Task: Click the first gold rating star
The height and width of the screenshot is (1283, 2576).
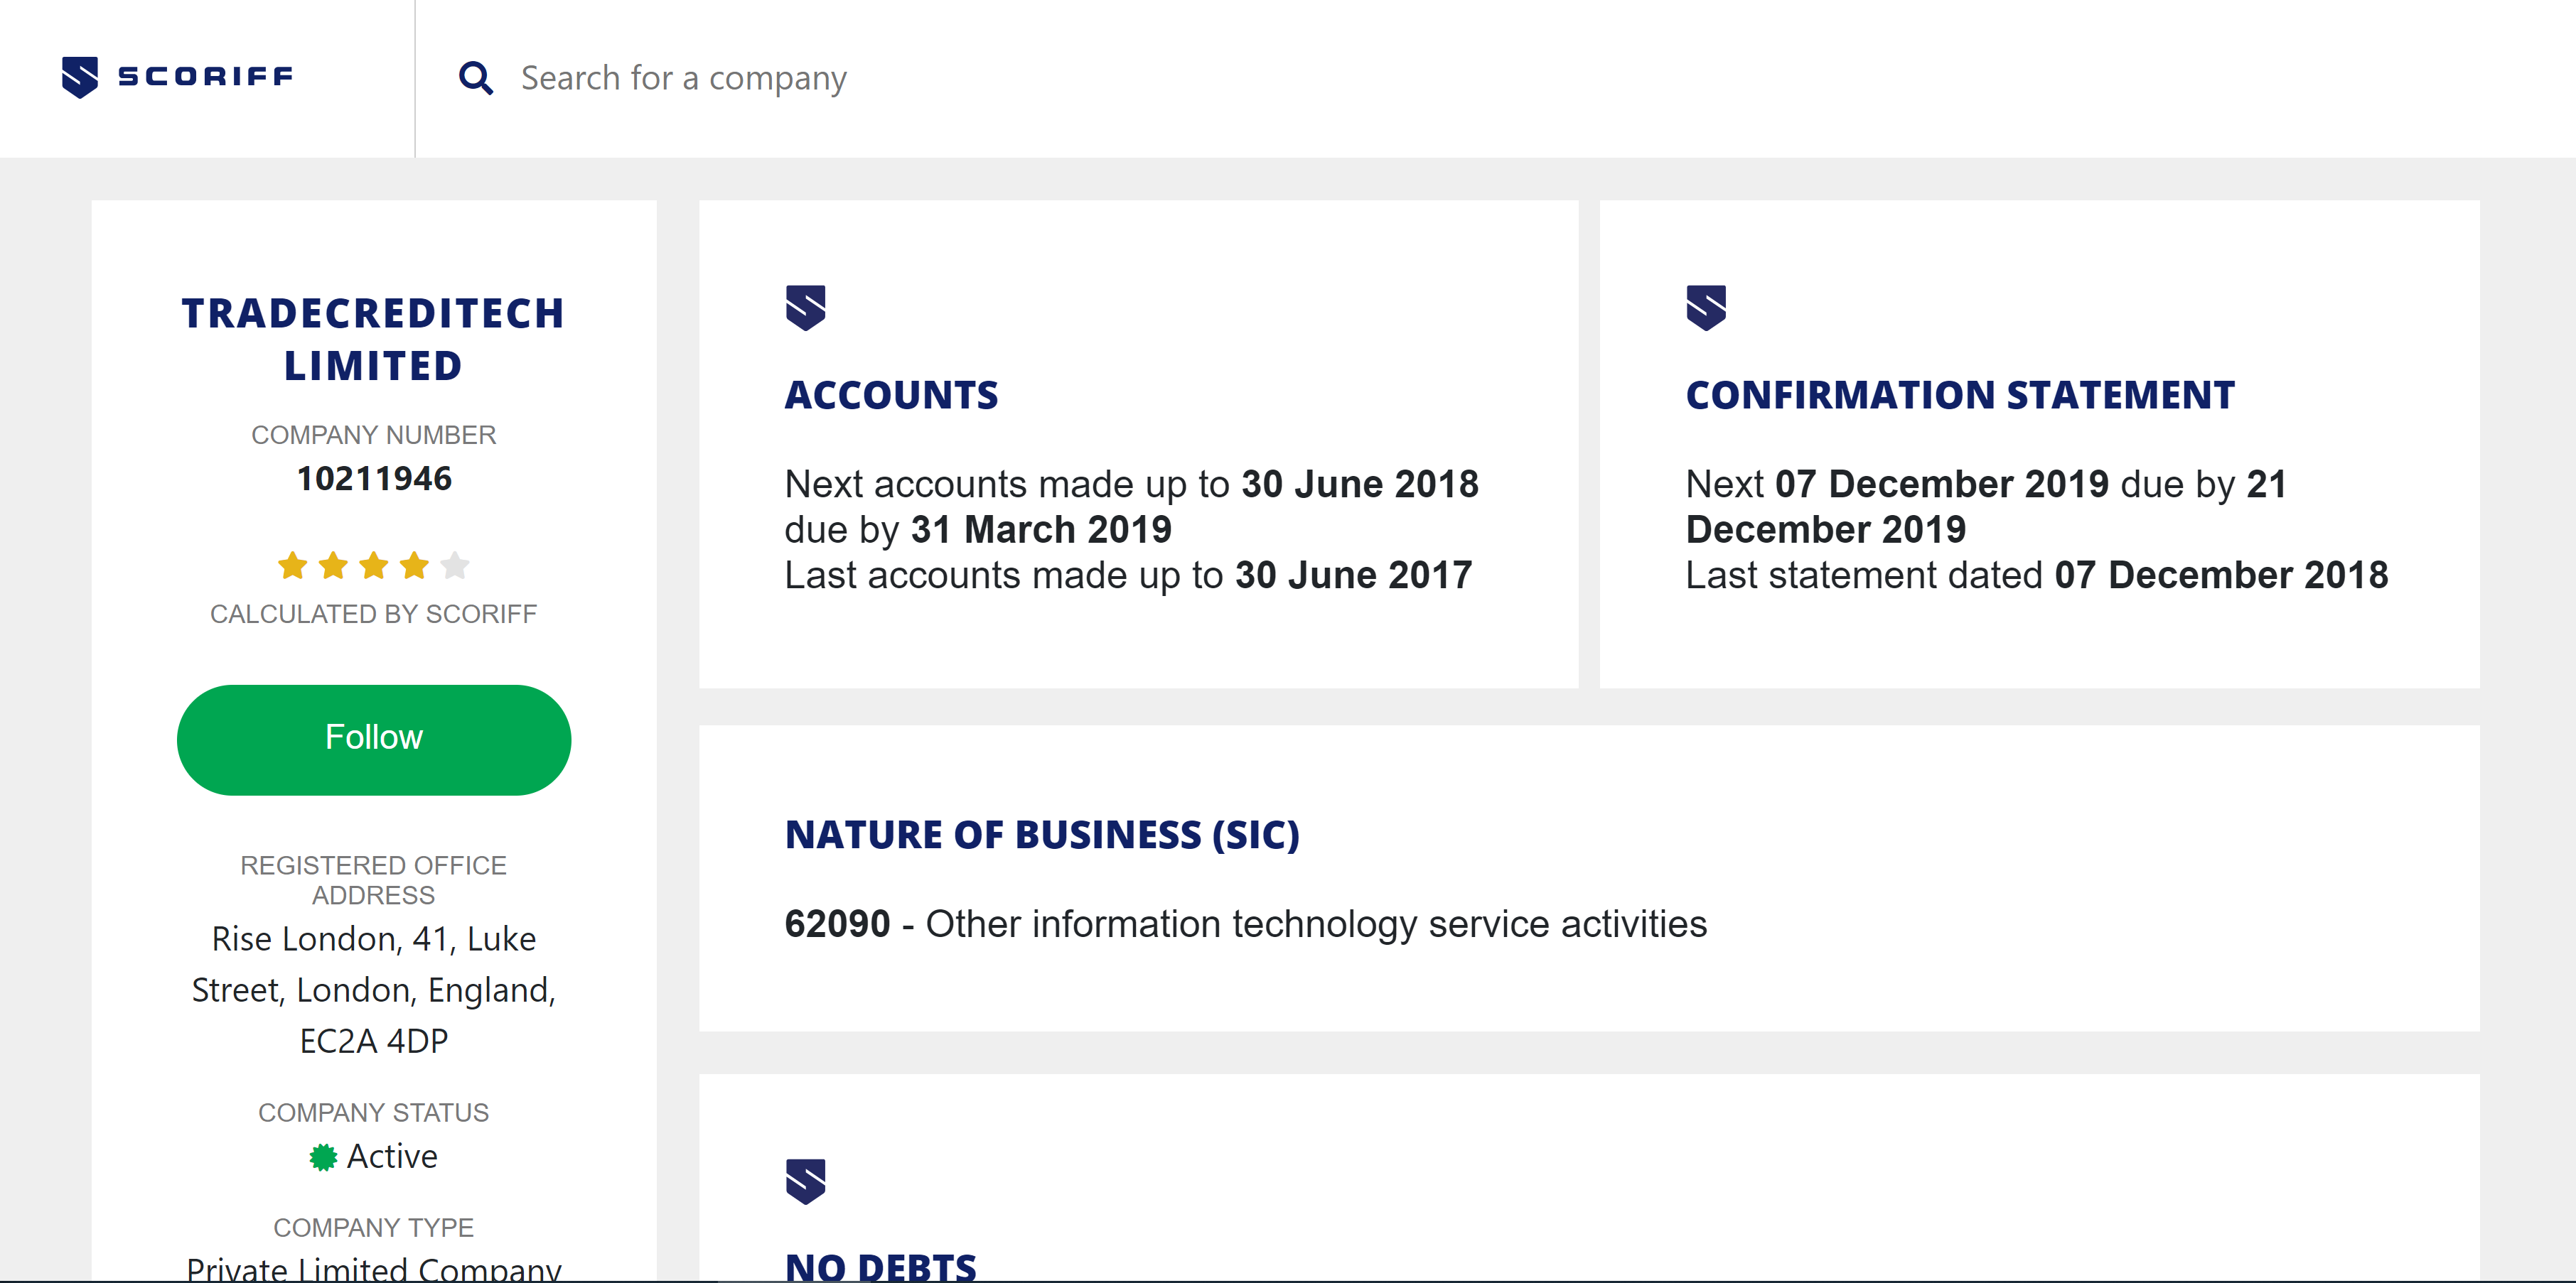Action: tap(293, 565)
